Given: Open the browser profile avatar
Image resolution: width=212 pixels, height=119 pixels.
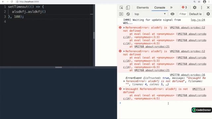Looking at the screenshot, I should point(205,2).
